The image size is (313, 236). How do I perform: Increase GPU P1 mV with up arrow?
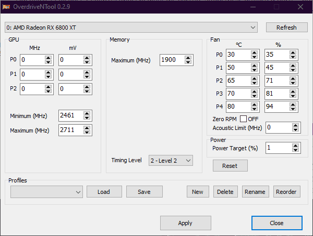click(87, 72)
